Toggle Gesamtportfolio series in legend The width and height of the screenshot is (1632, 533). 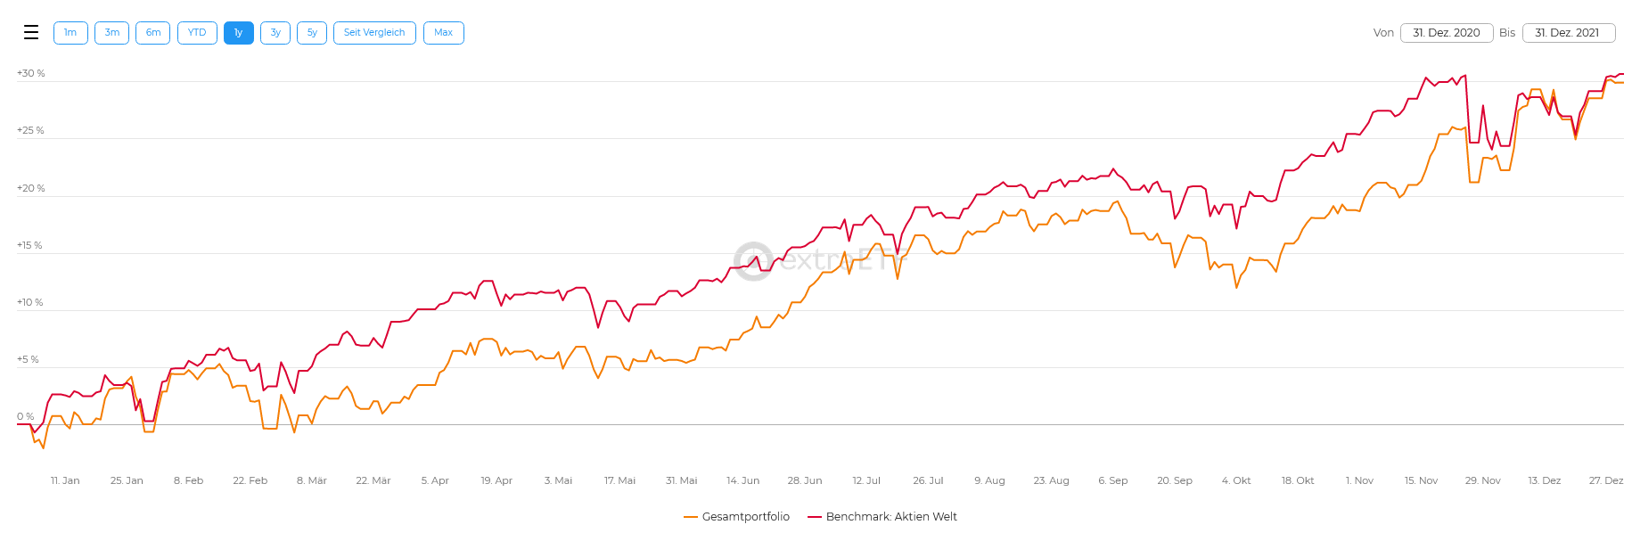click(745, 517)
